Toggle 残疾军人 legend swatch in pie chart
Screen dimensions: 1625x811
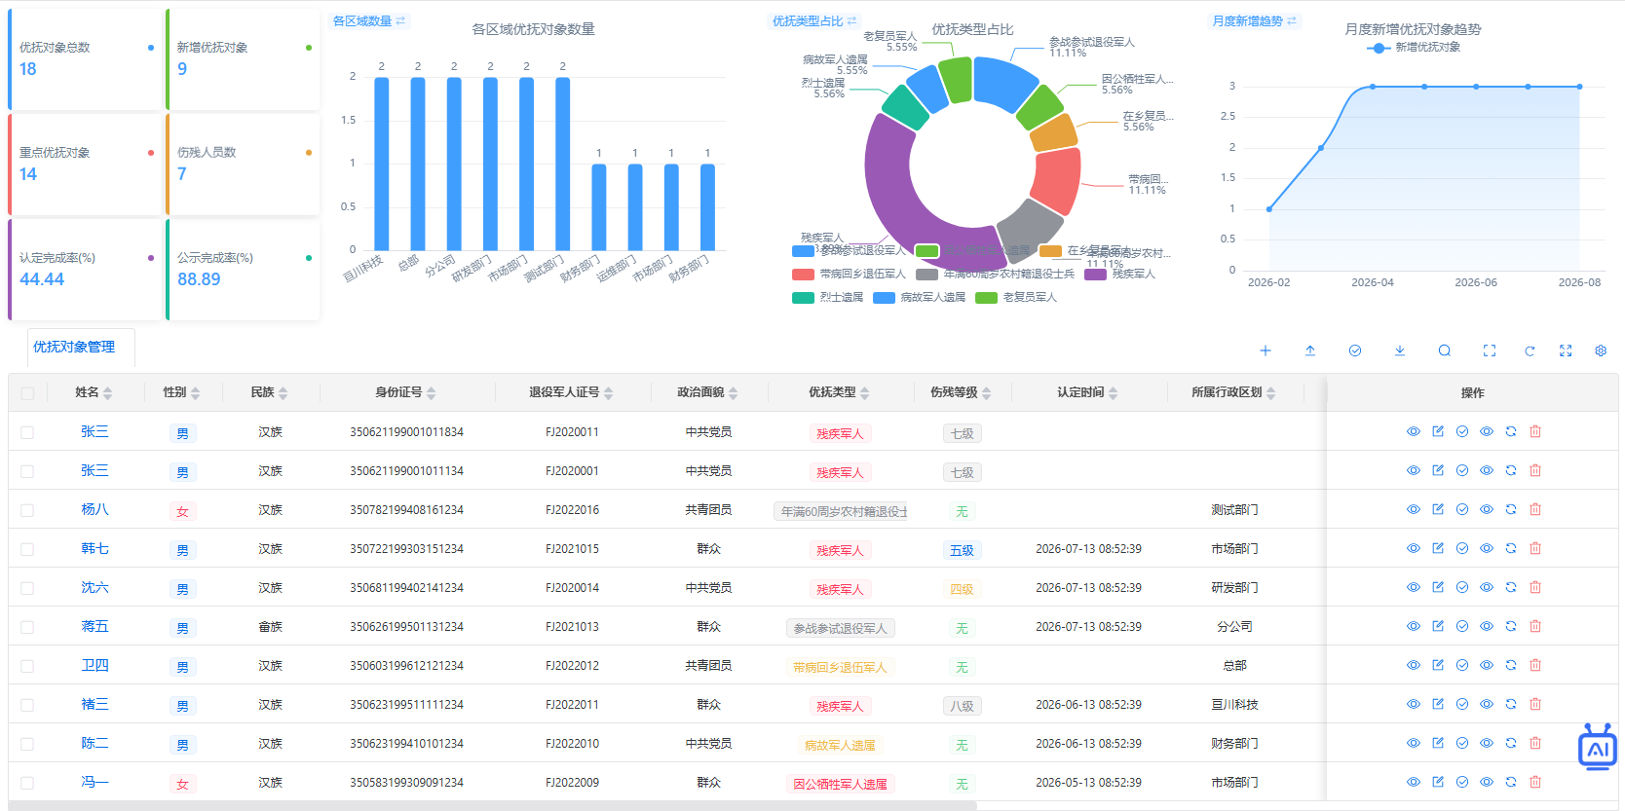tap(1096, 275)
